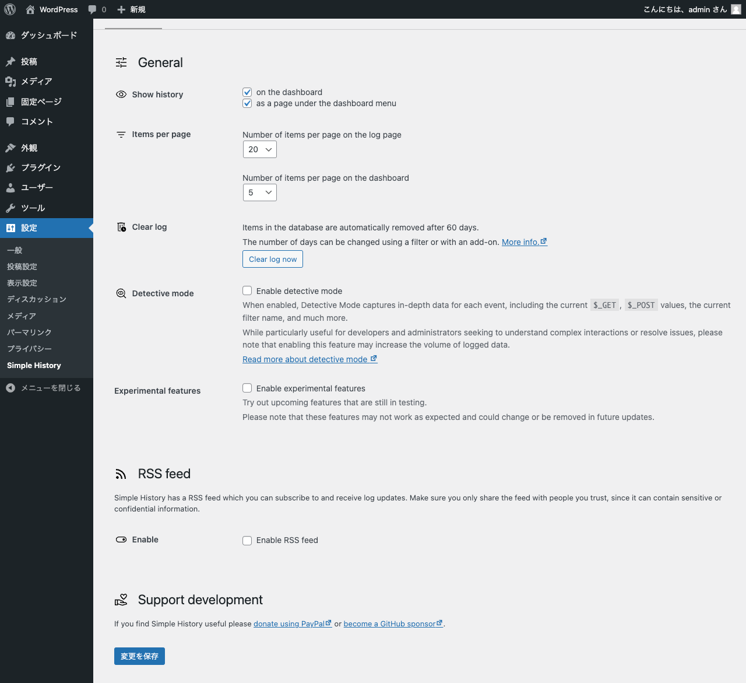Click the pushpin icon for 投稿

pos(10,61)
